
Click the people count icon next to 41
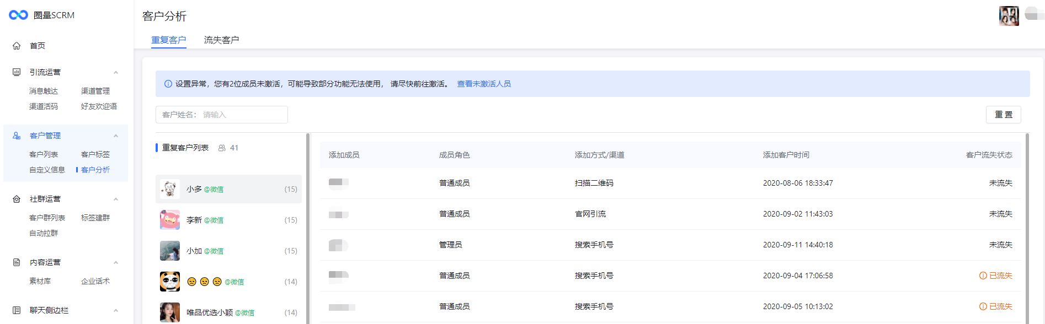[x=222, y=148]
